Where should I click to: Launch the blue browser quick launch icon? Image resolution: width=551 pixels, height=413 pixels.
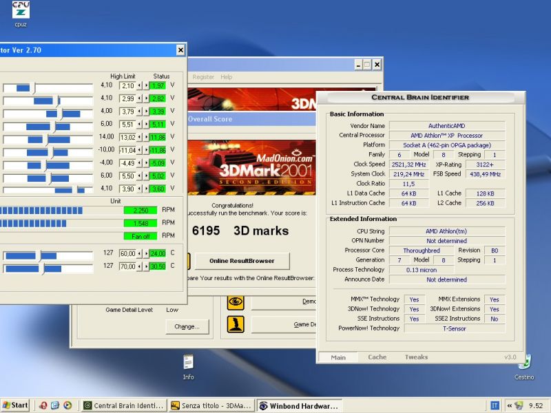pos(55,405)
